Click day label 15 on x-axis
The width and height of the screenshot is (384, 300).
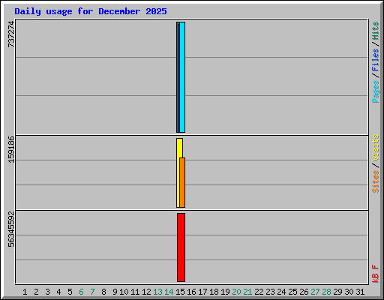[180, 292]
